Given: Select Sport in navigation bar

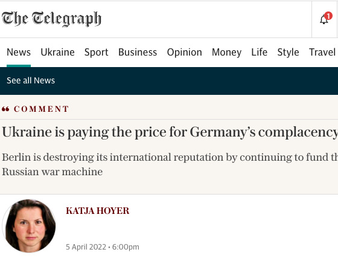Looking at the screenshot, I should [x=97, y=52].
